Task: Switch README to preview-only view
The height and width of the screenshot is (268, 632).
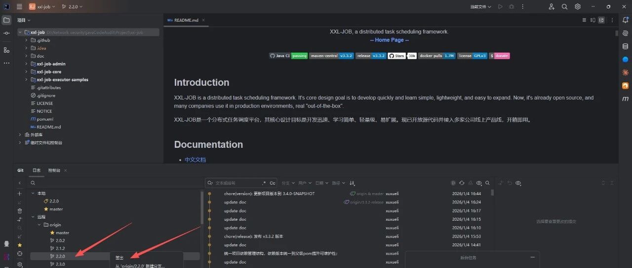Action: click(x=601, y=20)
